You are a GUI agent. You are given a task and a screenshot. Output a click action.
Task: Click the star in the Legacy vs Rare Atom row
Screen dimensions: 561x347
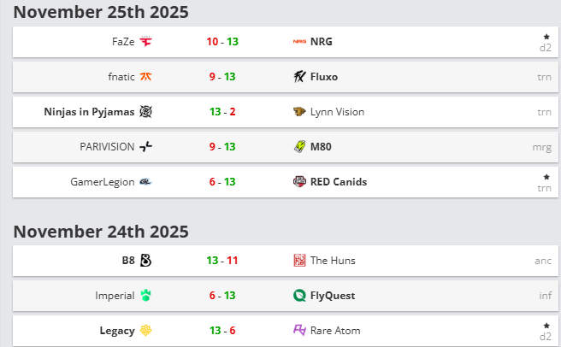[546, 326]
